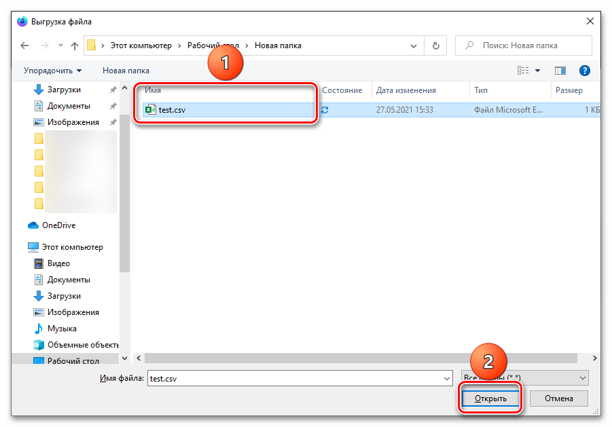Go back with the left arrow button

click(24, 45)
